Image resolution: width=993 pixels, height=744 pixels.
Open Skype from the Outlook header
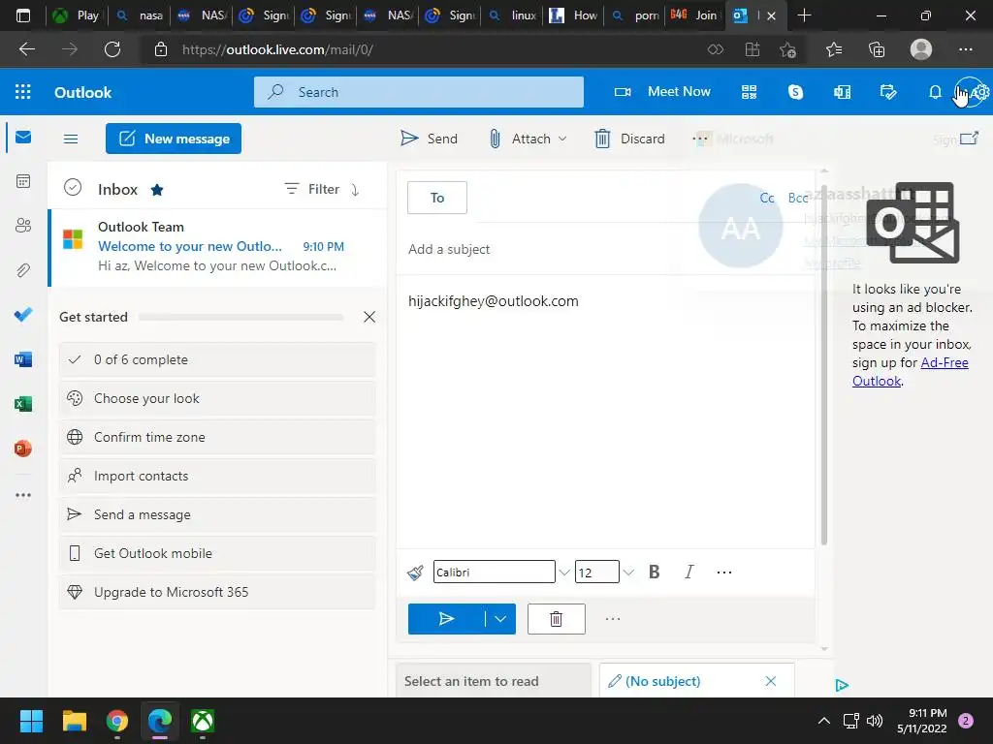point(795,92)
